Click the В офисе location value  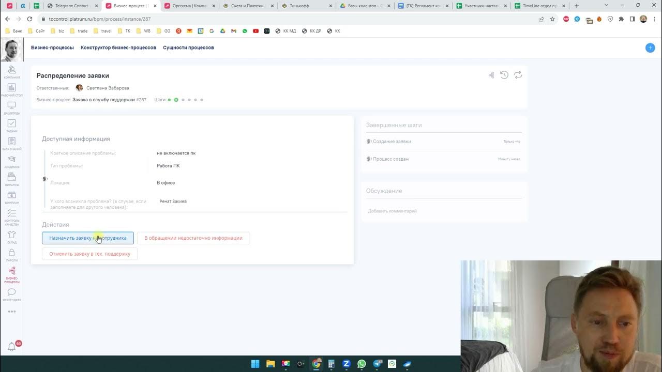coord(166,183)
